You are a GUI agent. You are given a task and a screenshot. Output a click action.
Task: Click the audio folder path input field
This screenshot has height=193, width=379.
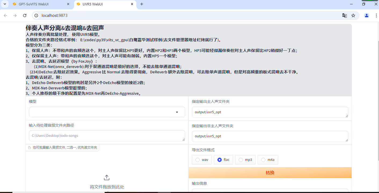(x=107, y=136)
